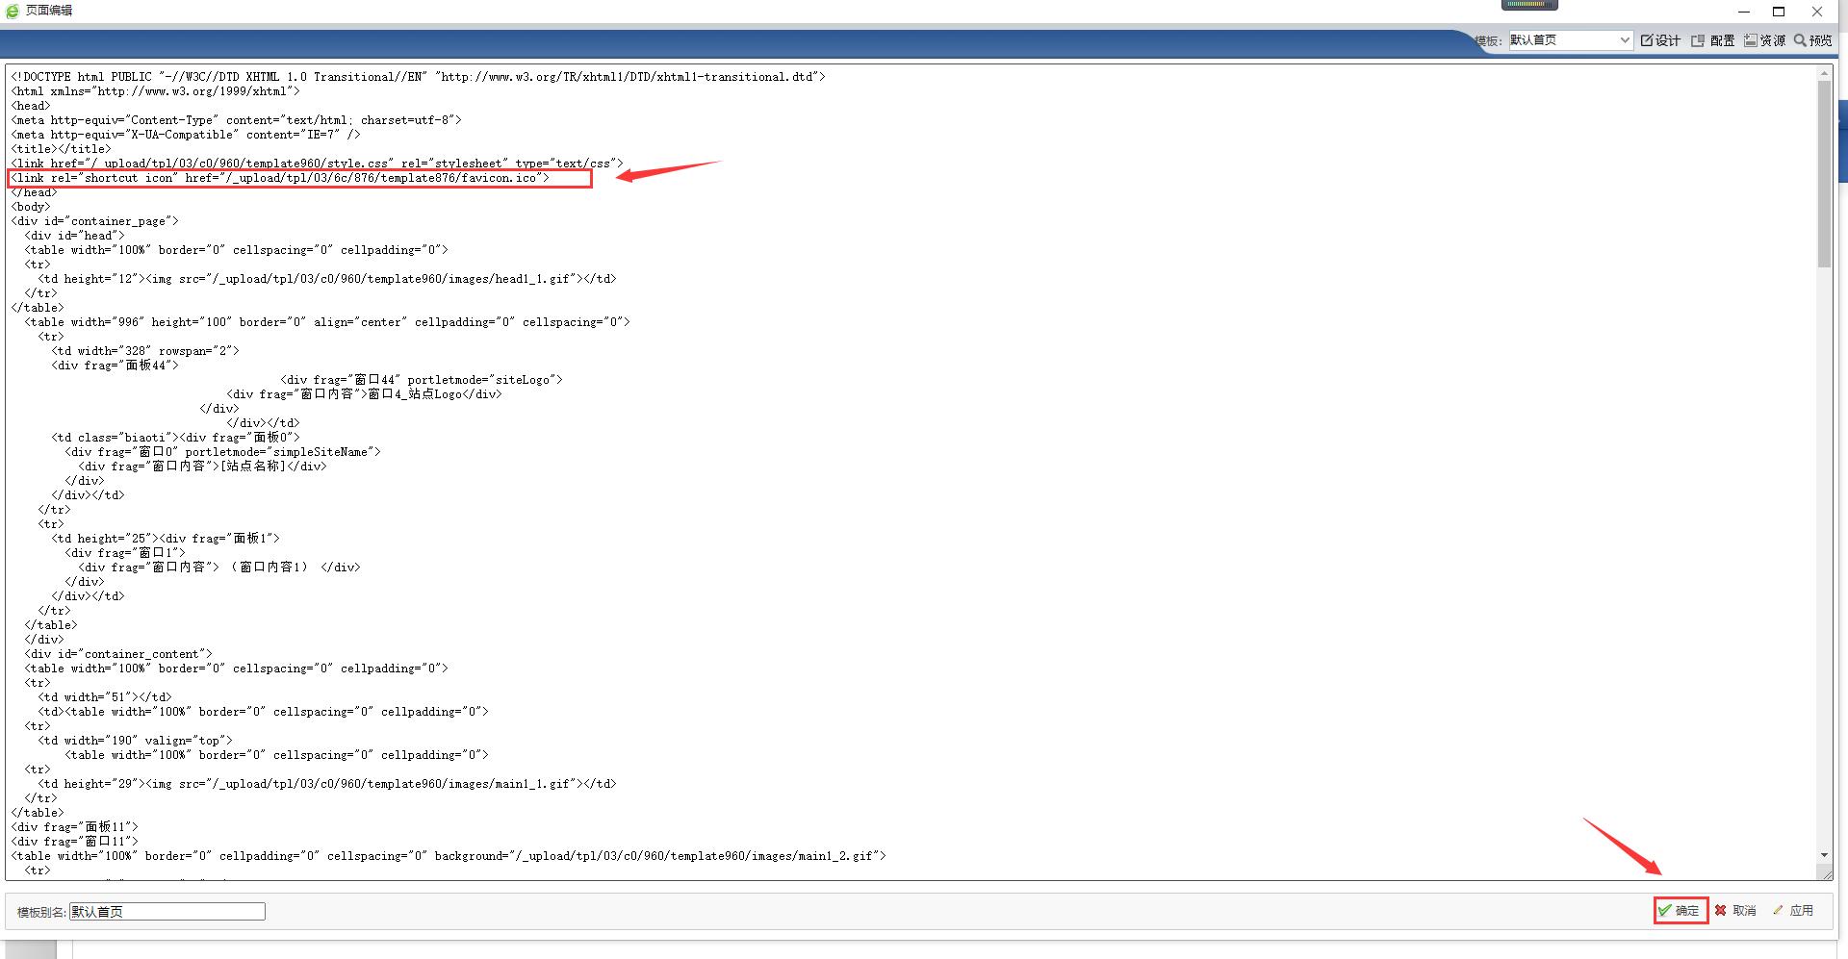This screenshot has width=1848, height=959.
Task: Click the code editor scrollbar up arrow
Action: pos(1824,73)
